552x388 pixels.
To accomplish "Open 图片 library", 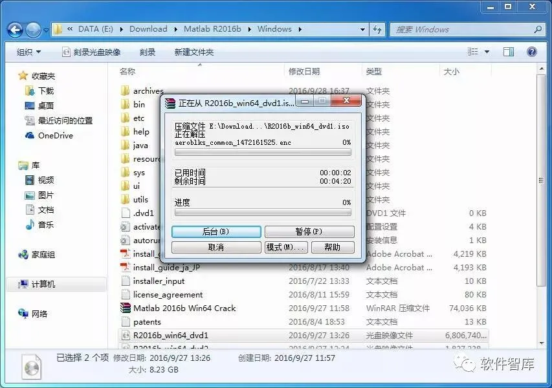I will point(39,195).
